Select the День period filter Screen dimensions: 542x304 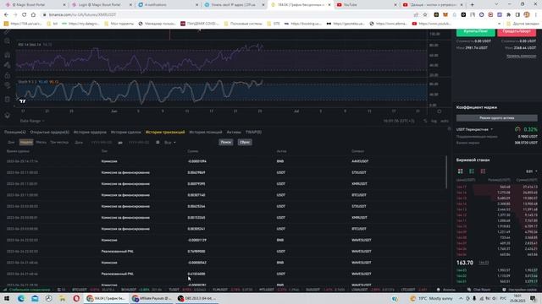(x=11, y=143)
